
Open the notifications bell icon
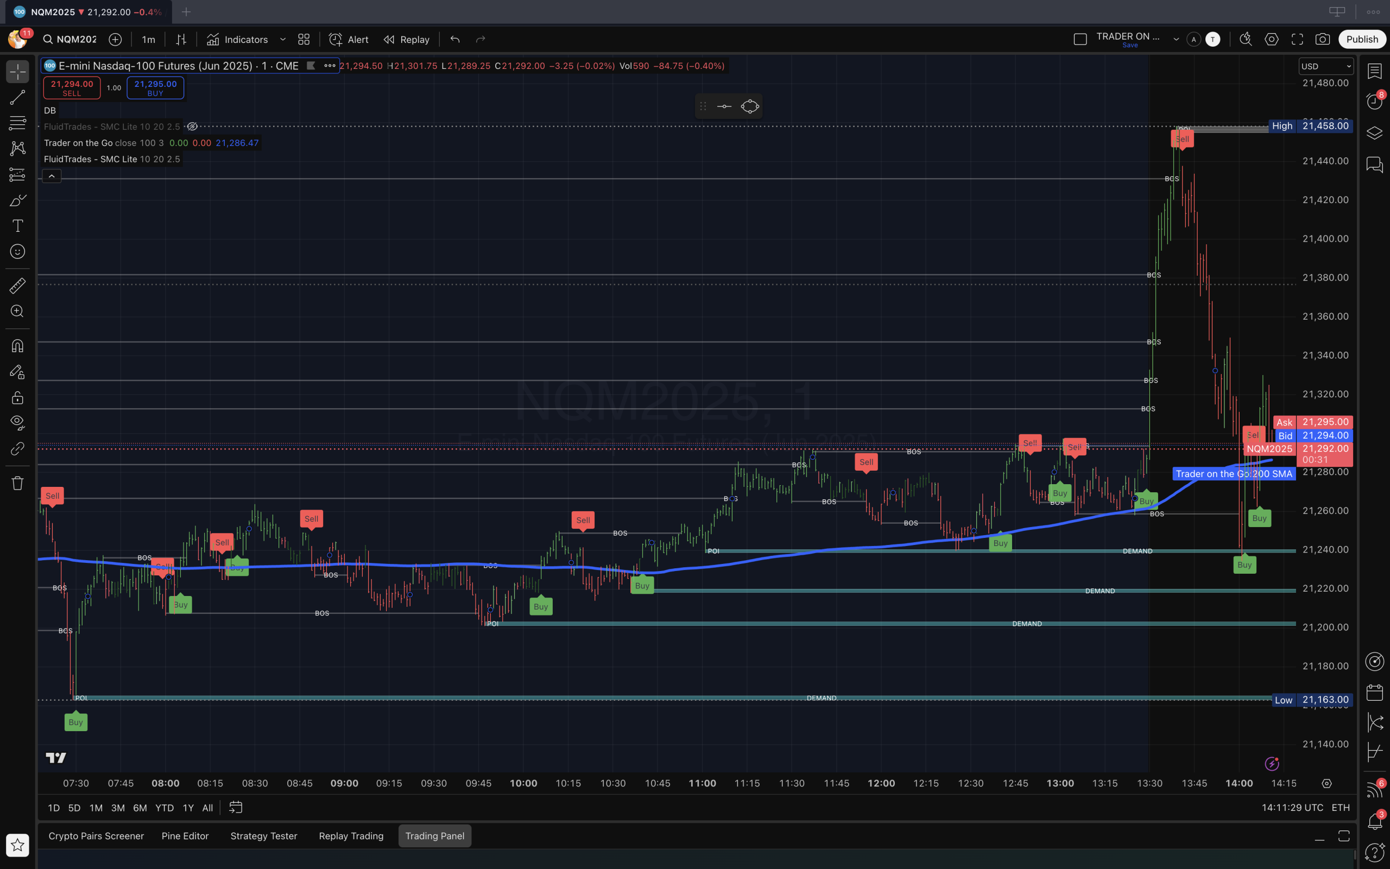1374,821
